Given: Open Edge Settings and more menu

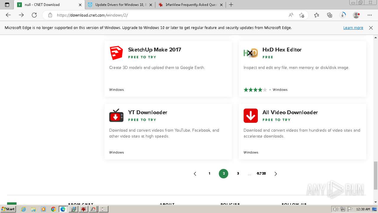Looking at the screenshot, I should [370, 15].
